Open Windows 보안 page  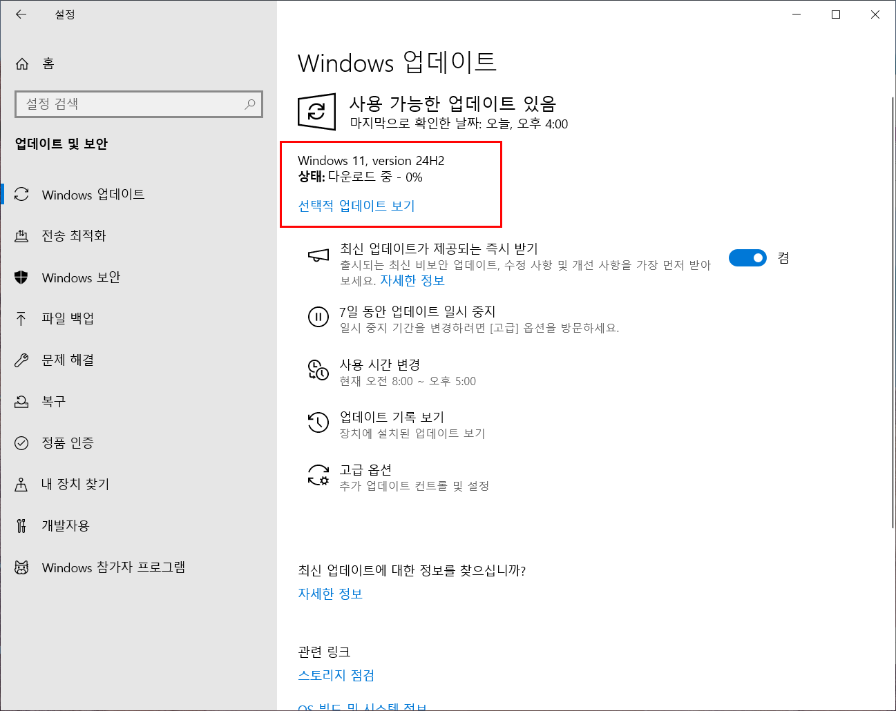[138, 277]
